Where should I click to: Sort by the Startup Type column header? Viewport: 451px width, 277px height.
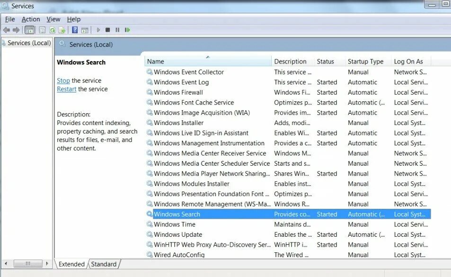point(368,61)
